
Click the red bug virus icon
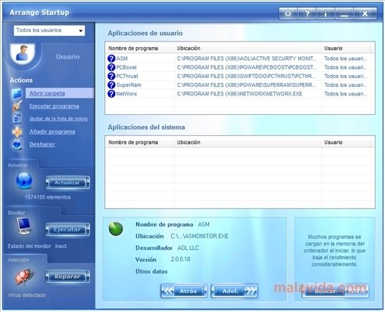pos(24,276)
